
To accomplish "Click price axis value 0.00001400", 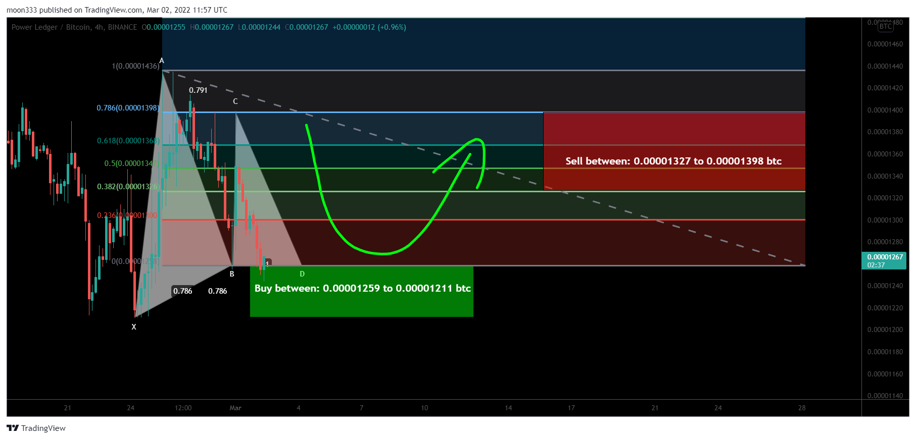I will tap(885, 110).
